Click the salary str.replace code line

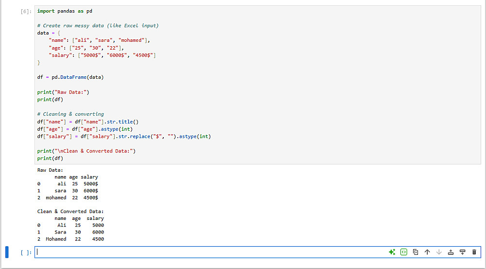(x=124, y=136)
